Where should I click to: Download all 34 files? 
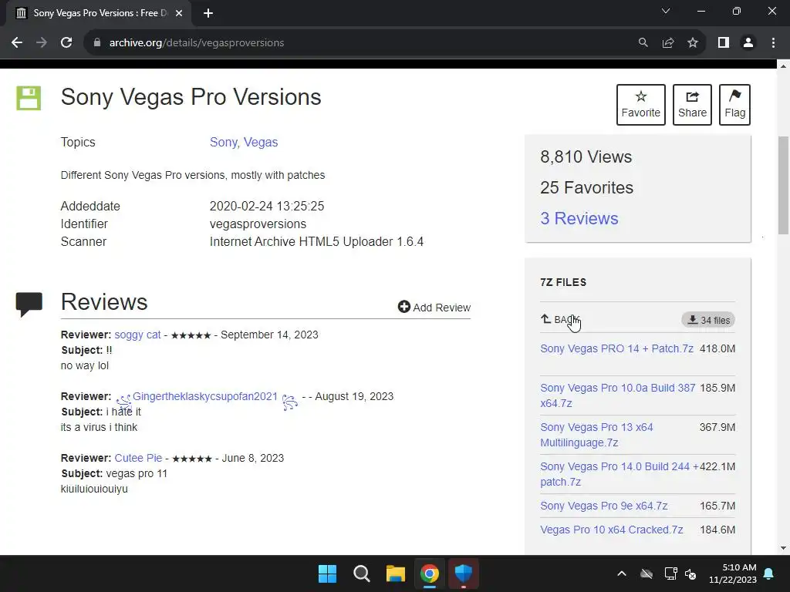point(708,320)
